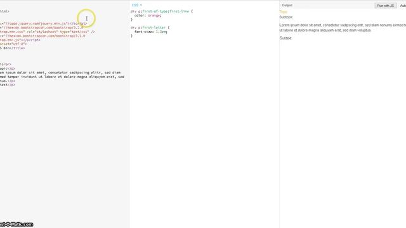Click the Lorem ipsum paragraph in Output
The height and width of the screenshot is (228, 406).
[343, 28]
